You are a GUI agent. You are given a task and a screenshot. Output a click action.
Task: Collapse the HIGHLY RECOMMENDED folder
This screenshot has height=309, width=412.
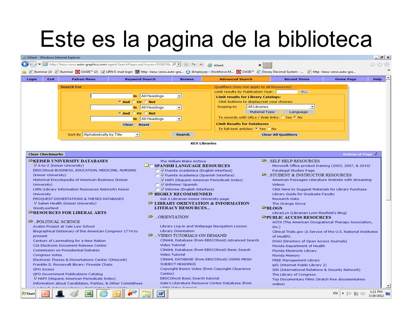point(151,194)
